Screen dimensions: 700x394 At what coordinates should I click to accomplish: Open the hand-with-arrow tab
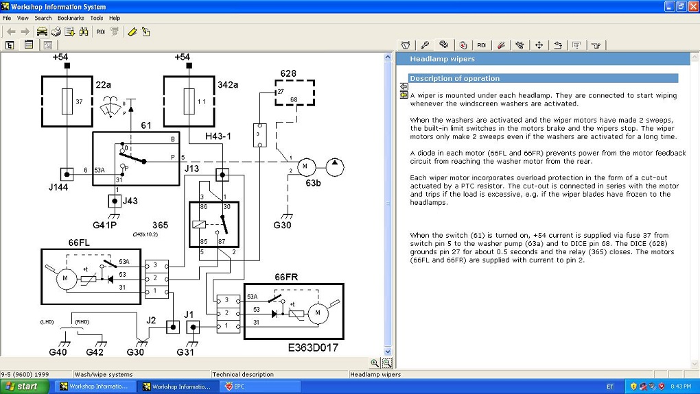tap(558, 45)
